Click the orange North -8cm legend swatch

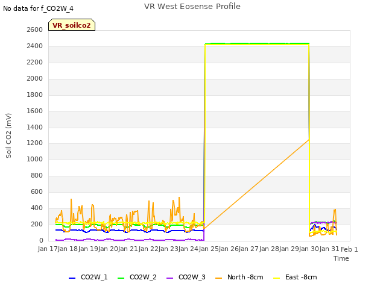click(218, 278)
